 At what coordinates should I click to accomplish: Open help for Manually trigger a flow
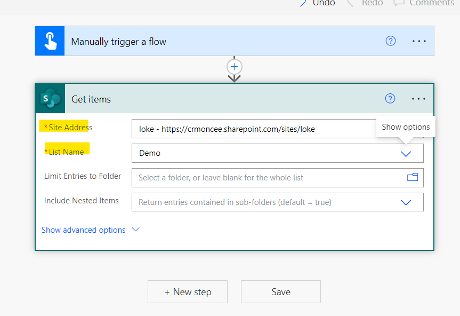(391, 41)
